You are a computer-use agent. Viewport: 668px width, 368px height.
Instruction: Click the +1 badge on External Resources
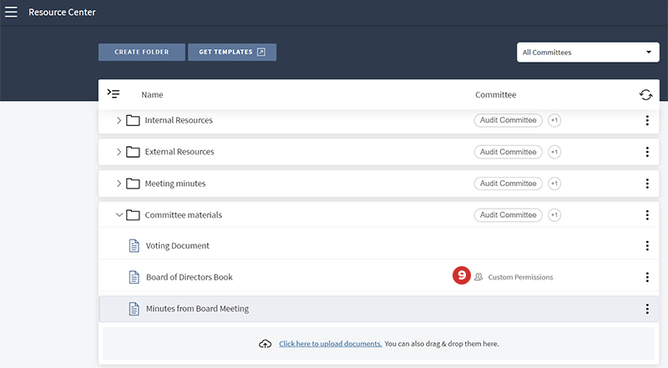pyautogui.click(x=554, y=152)
